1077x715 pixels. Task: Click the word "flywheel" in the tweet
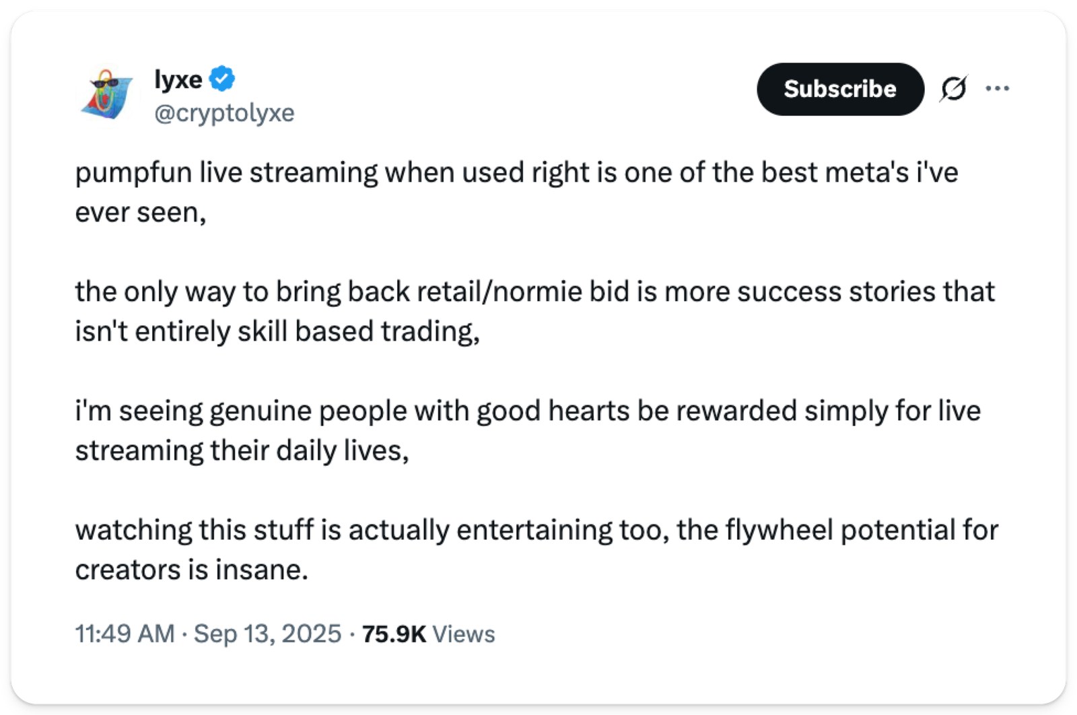[779, 530]
